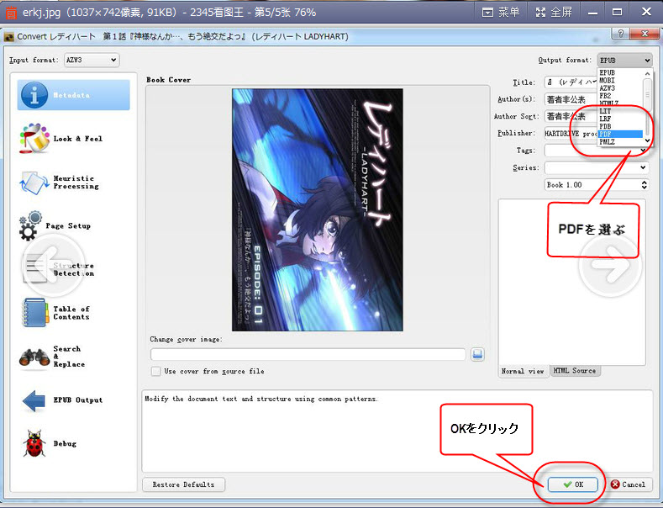
Task: Open the Debug ladybug icon
Action: pos(34,443)
